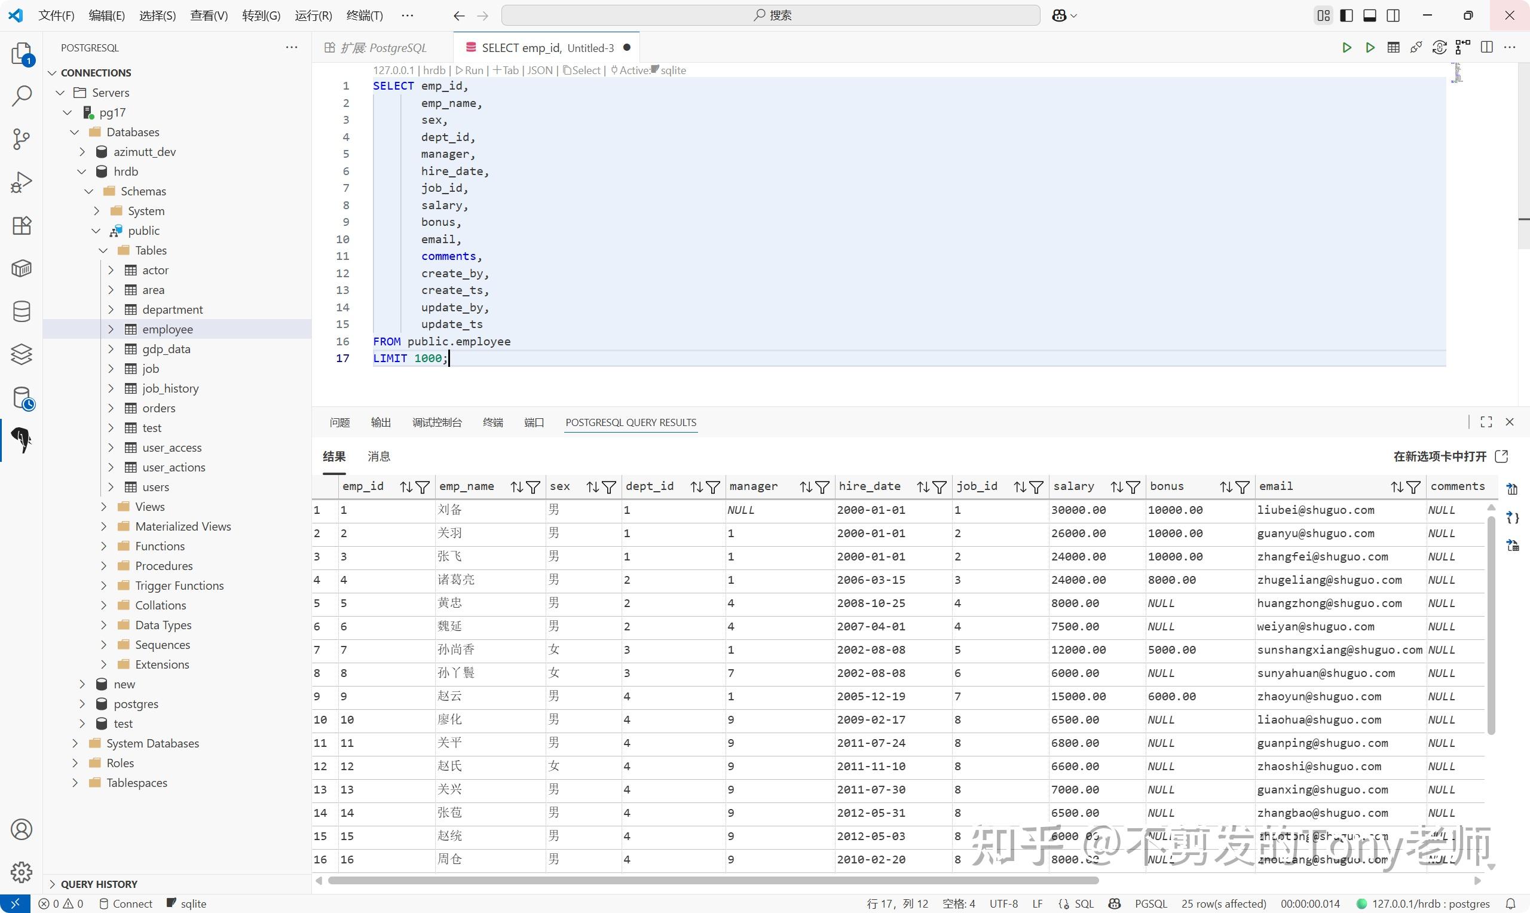Open Run and Debug view
1530x913 pixels.
click(22, 182)
